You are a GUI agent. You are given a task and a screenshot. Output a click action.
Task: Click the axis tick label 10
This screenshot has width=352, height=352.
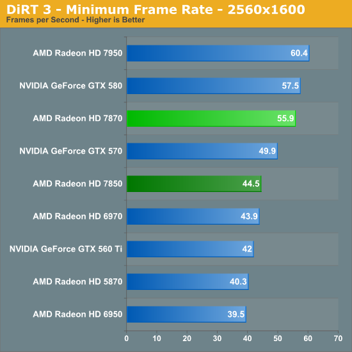pos(157,339)
